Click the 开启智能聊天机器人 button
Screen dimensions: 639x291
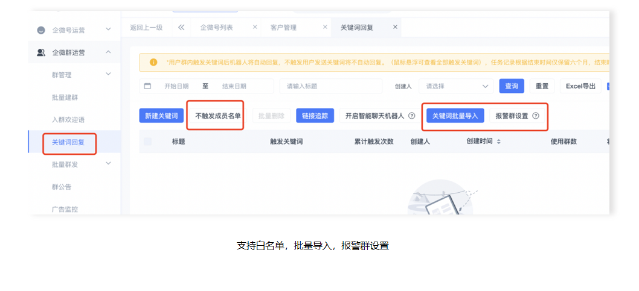(x=381, y=116)
